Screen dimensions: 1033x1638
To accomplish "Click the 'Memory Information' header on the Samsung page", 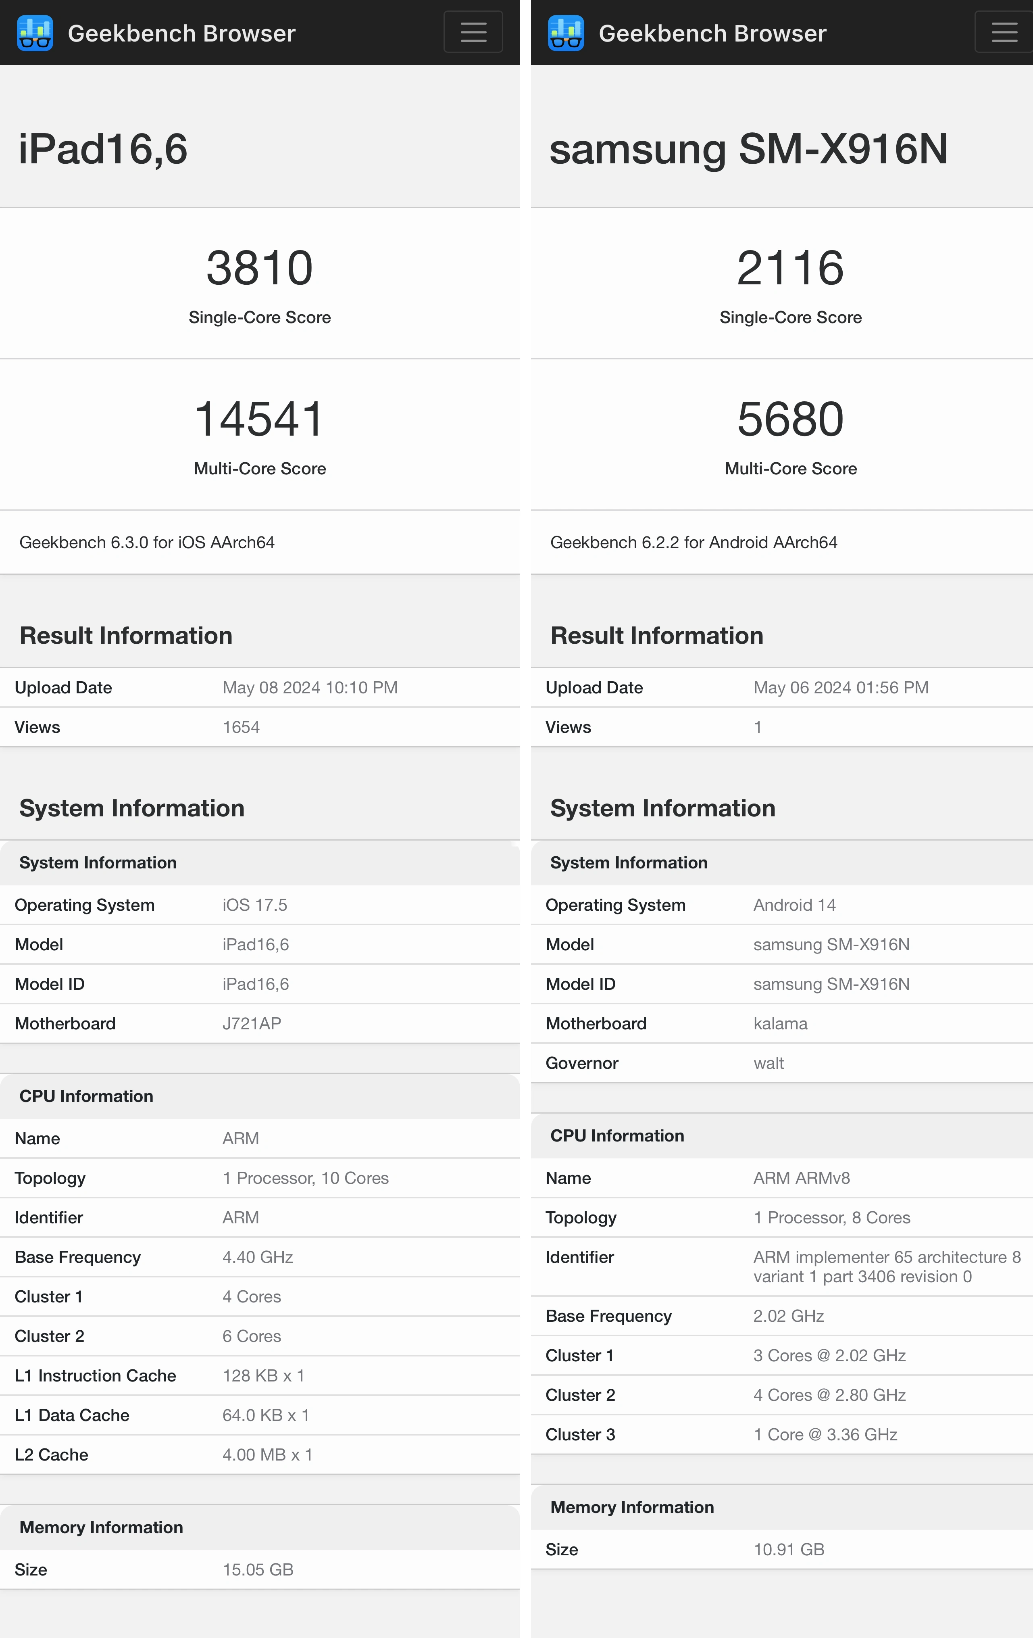I will 632,1507.
